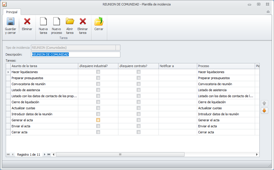The height and width of the screenshot is (170, 274).
Task: Toggle Requiere industrial for Convocatoria de reunión
Action: click(98, 84)
